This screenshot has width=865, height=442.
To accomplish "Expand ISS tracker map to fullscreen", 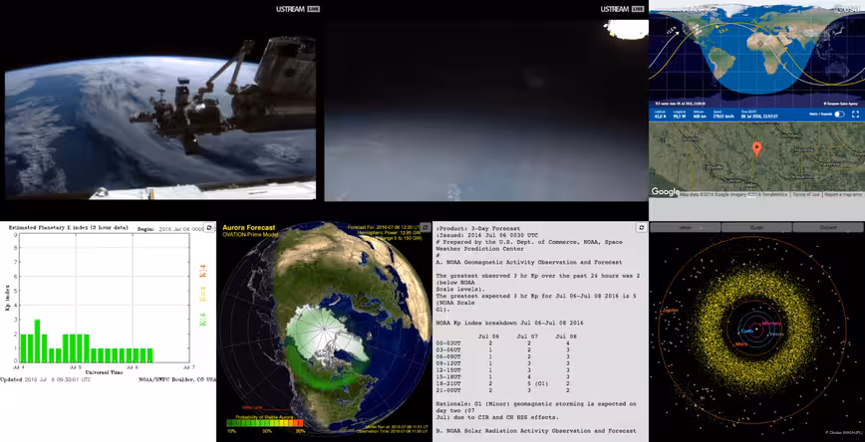I will (x=856, y=114).
